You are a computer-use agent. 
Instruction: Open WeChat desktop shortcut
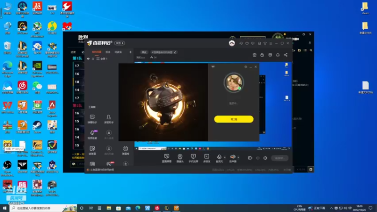[37, 87]
